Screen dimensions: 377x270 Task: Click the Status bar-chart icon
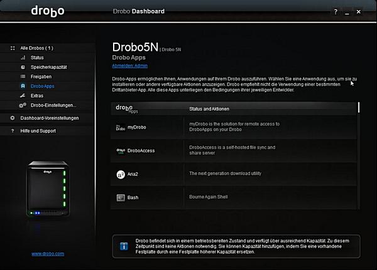click(23, 58)
